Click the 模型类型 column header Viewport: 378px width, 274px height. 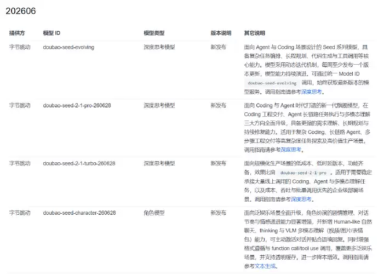[x=154, y=33]
